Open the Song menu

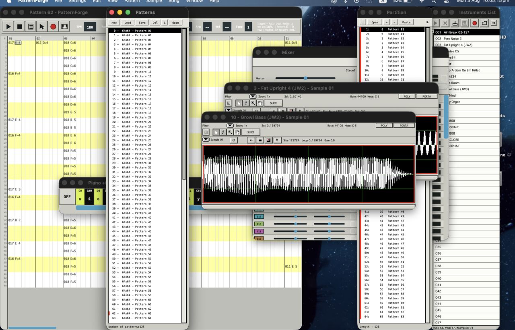[174, 1]
